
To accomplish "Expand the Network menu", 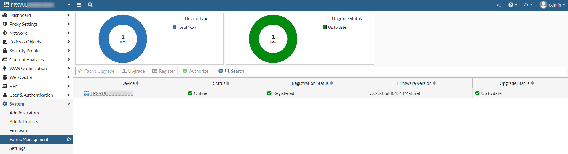I will [18, 33].
